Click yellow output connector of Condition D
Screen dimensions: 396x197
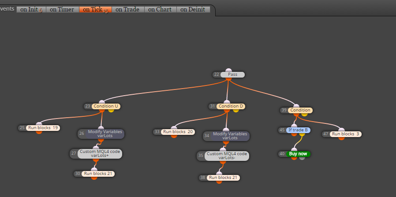236,110
